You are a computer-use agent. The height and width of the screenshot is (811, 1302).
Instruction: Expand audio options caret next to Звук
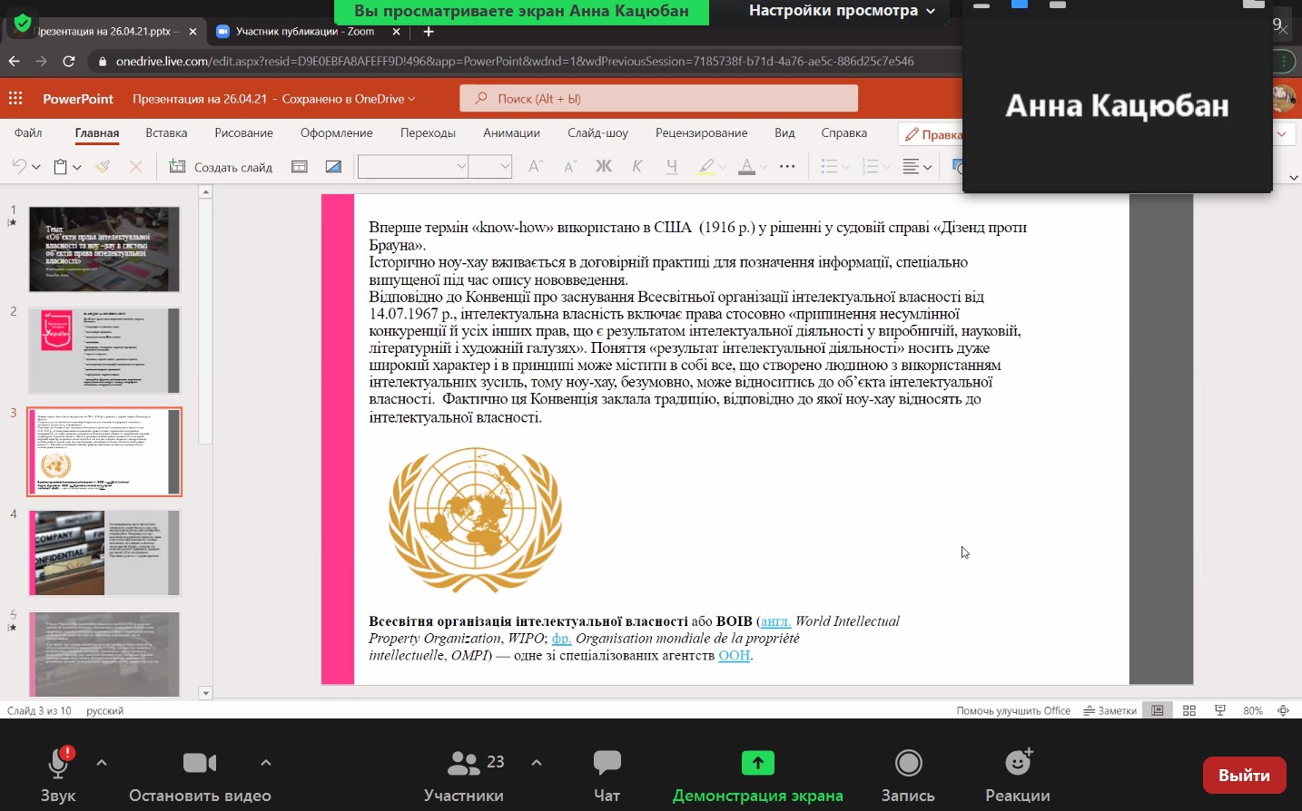(x=102, y=762)
